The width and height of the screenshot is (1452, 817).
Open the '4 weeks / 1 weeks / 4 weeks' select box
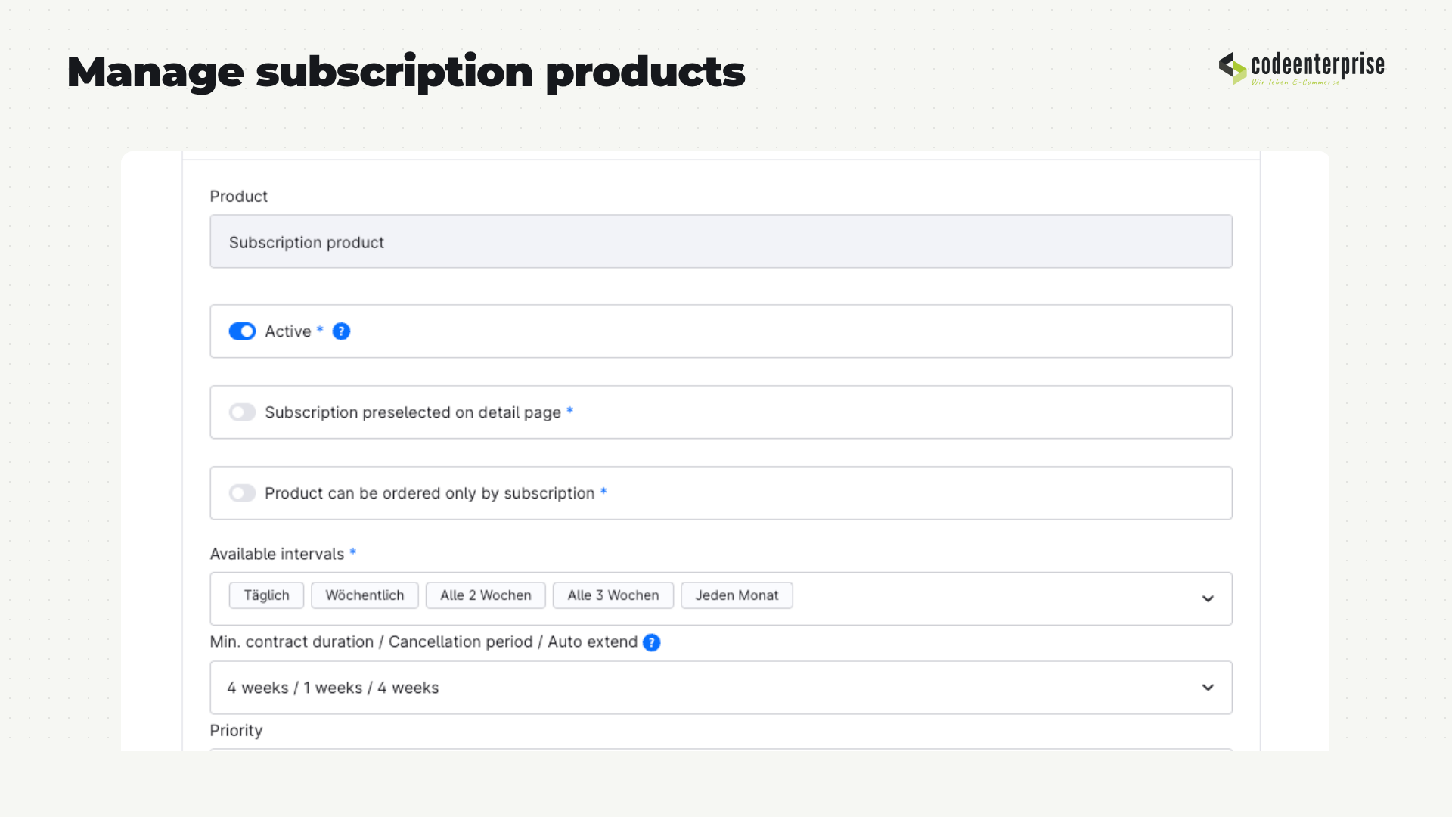tap(721, 688)
